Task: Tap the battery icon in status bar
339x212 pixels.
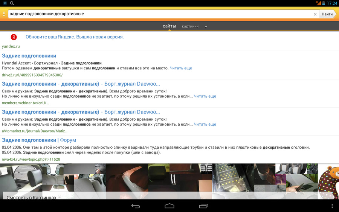Action: pos(324,3)
